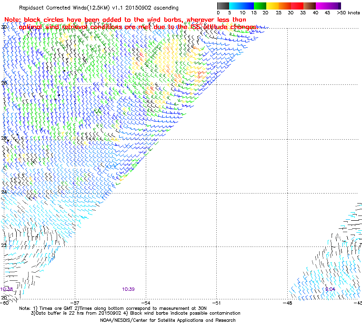This screenshot has height=328, width=362.
Task: Click the -48 longitude axis label
Action: (287, 303)
